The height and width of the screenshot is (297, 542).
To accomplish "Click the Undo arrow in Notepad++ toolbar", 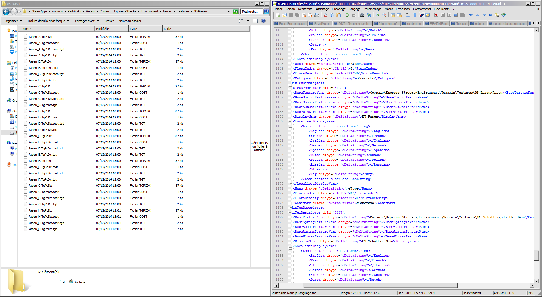I will (347, 15).
